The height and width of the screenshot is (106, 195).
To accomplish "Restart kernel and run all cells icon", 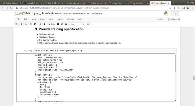I will click(66, 24).
